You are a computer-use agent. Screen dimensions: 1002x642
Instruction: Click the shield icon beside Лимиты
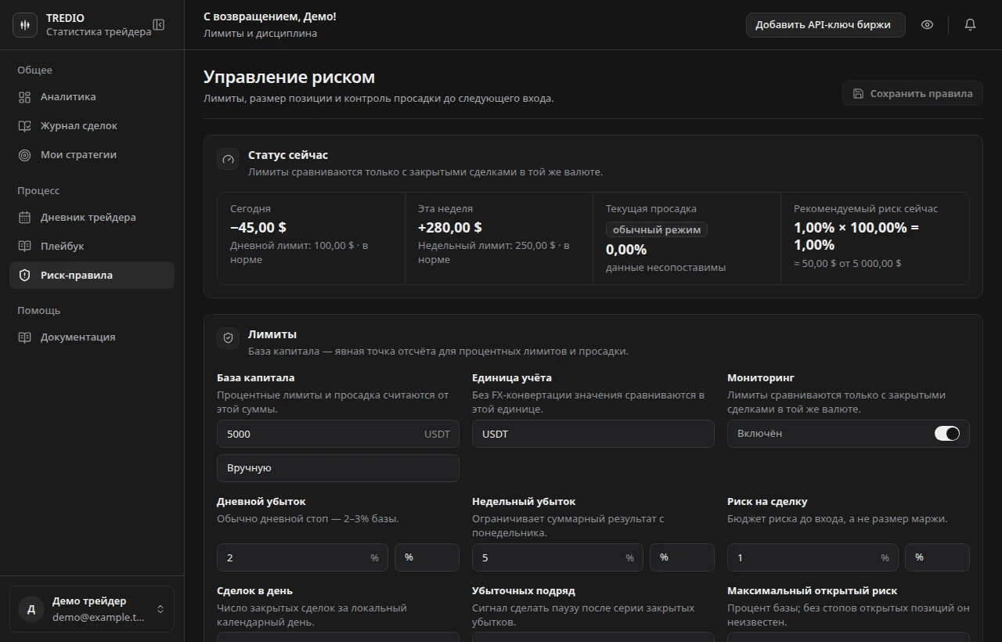click(228, 338)
